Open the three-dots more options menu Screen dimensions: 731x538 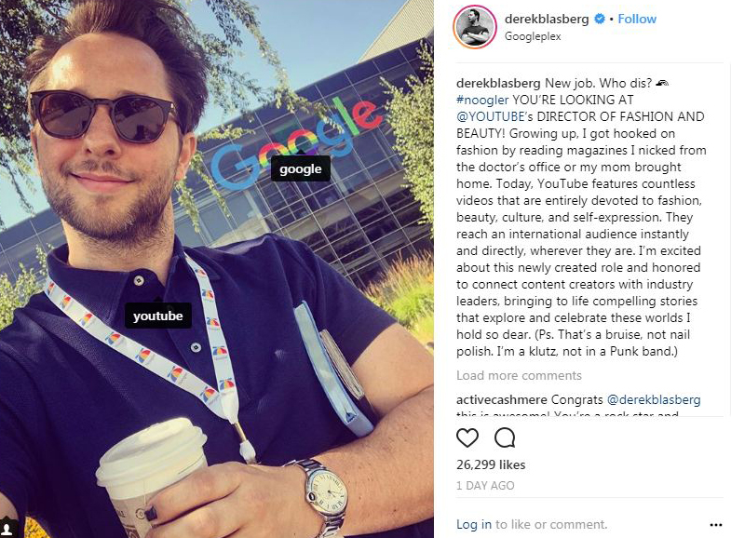click(715, 525)
